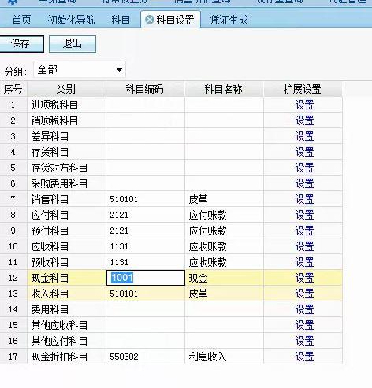Viewport: 372px width, 388px height.
Task: Click the empty 科目编码 cell for 费用科目
Action: coord(146,309)
